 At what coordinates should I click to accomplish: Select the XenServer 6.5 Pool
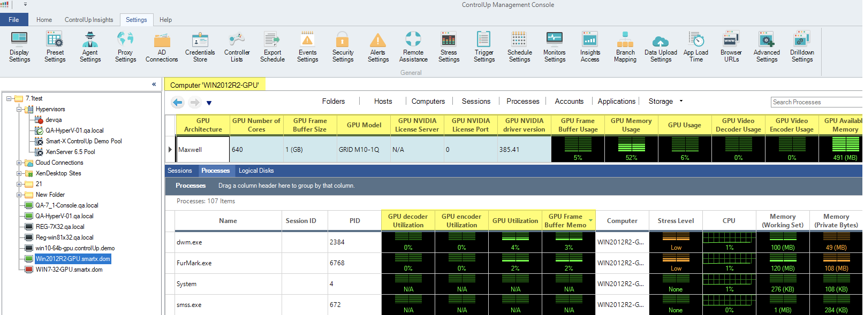70,152
